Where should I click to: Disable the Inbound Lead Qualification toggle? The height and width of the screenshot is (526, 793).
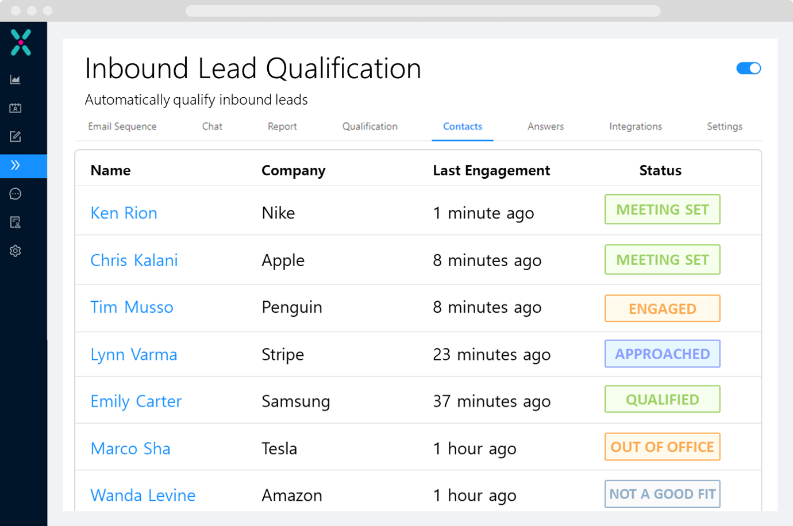click(x=749, y=68)
